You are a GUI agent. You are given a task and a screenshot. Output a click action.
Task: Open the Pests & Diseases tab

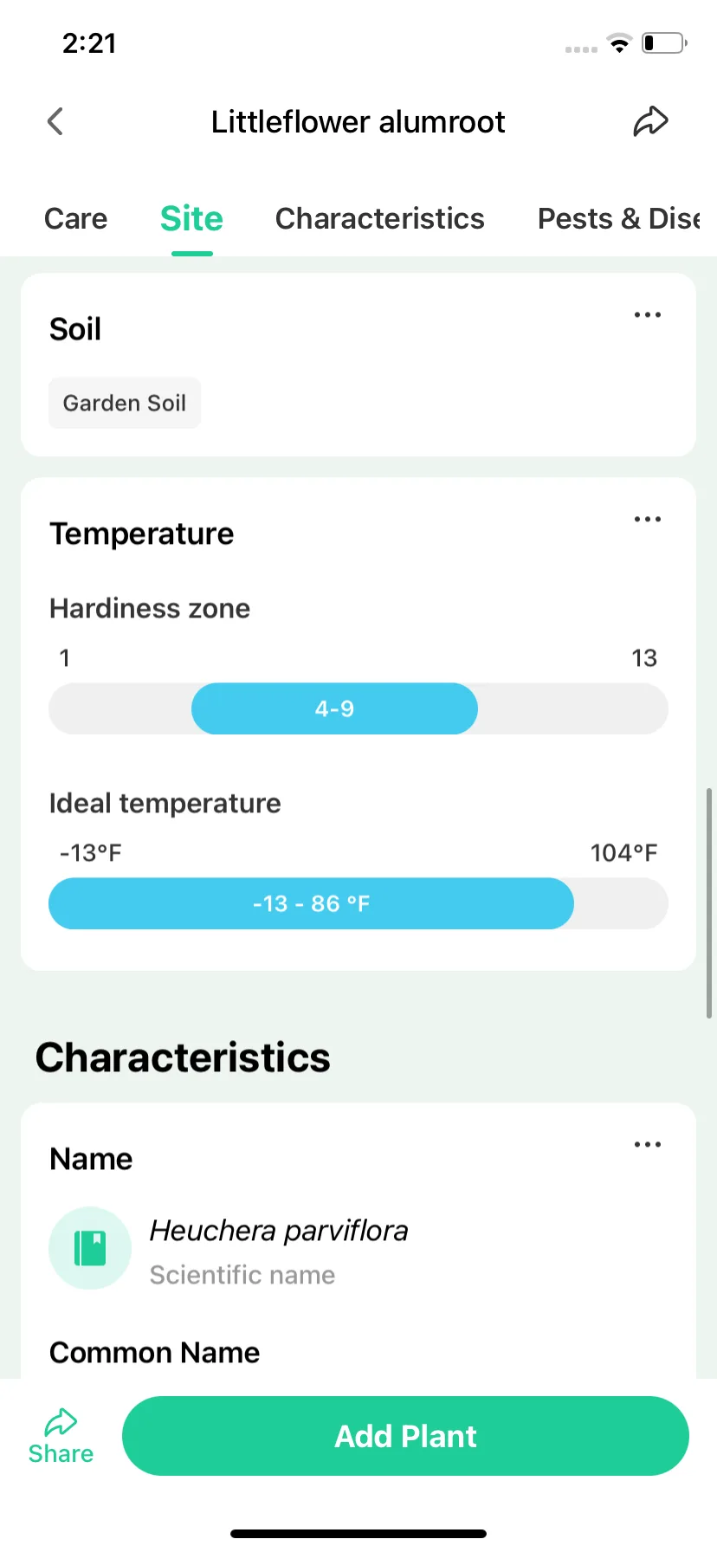click(x=618, y=218)
